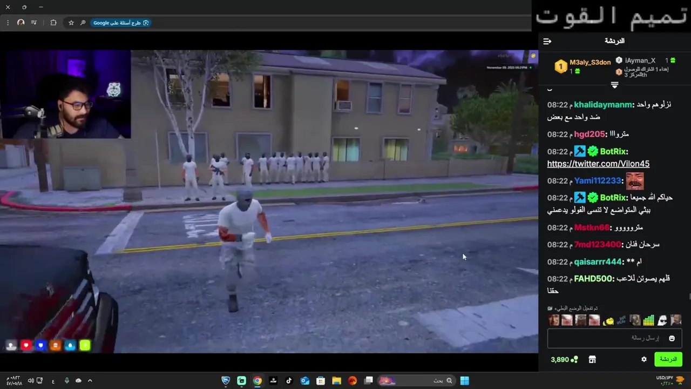The image size is (691, 389).
Task: Click 7md123400 username in chat
Action: [x=598, y=244]
